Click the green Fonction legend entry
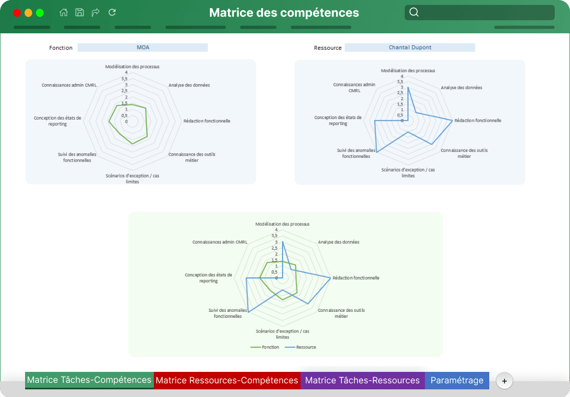This screenshot has width=570, height=397. [265, 347]
